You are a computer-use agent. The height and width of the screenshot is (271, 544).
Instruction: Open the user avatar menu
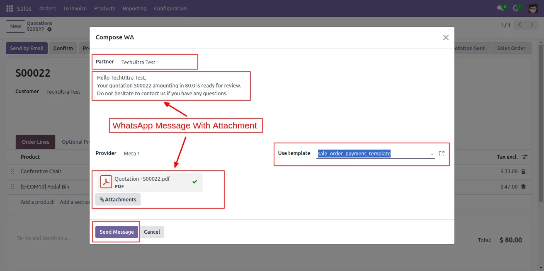coord(533,8)
